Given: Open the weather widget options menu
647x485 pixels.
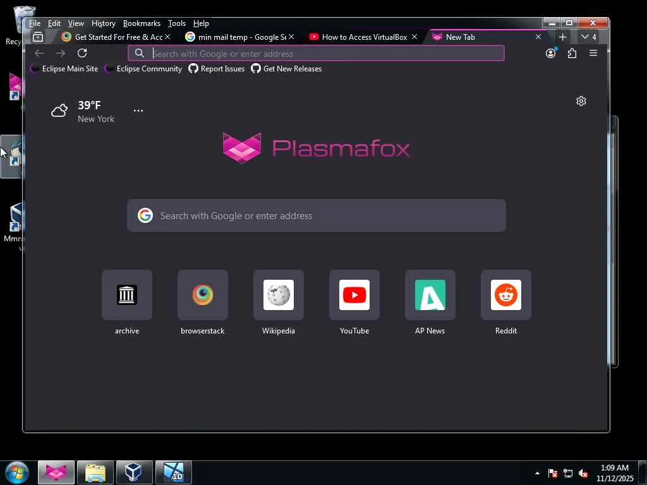Looking at the screenshot, I should pos(138,111).
